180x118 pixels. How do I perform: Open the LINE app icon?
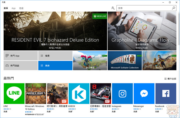coord(14,94)
